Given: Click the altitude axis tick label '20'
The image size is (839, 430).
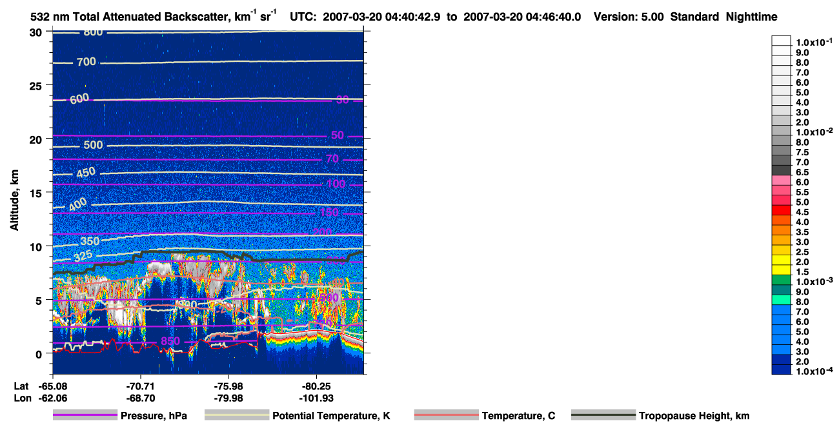Looking at the screenshot, I should tap(37, 139).
